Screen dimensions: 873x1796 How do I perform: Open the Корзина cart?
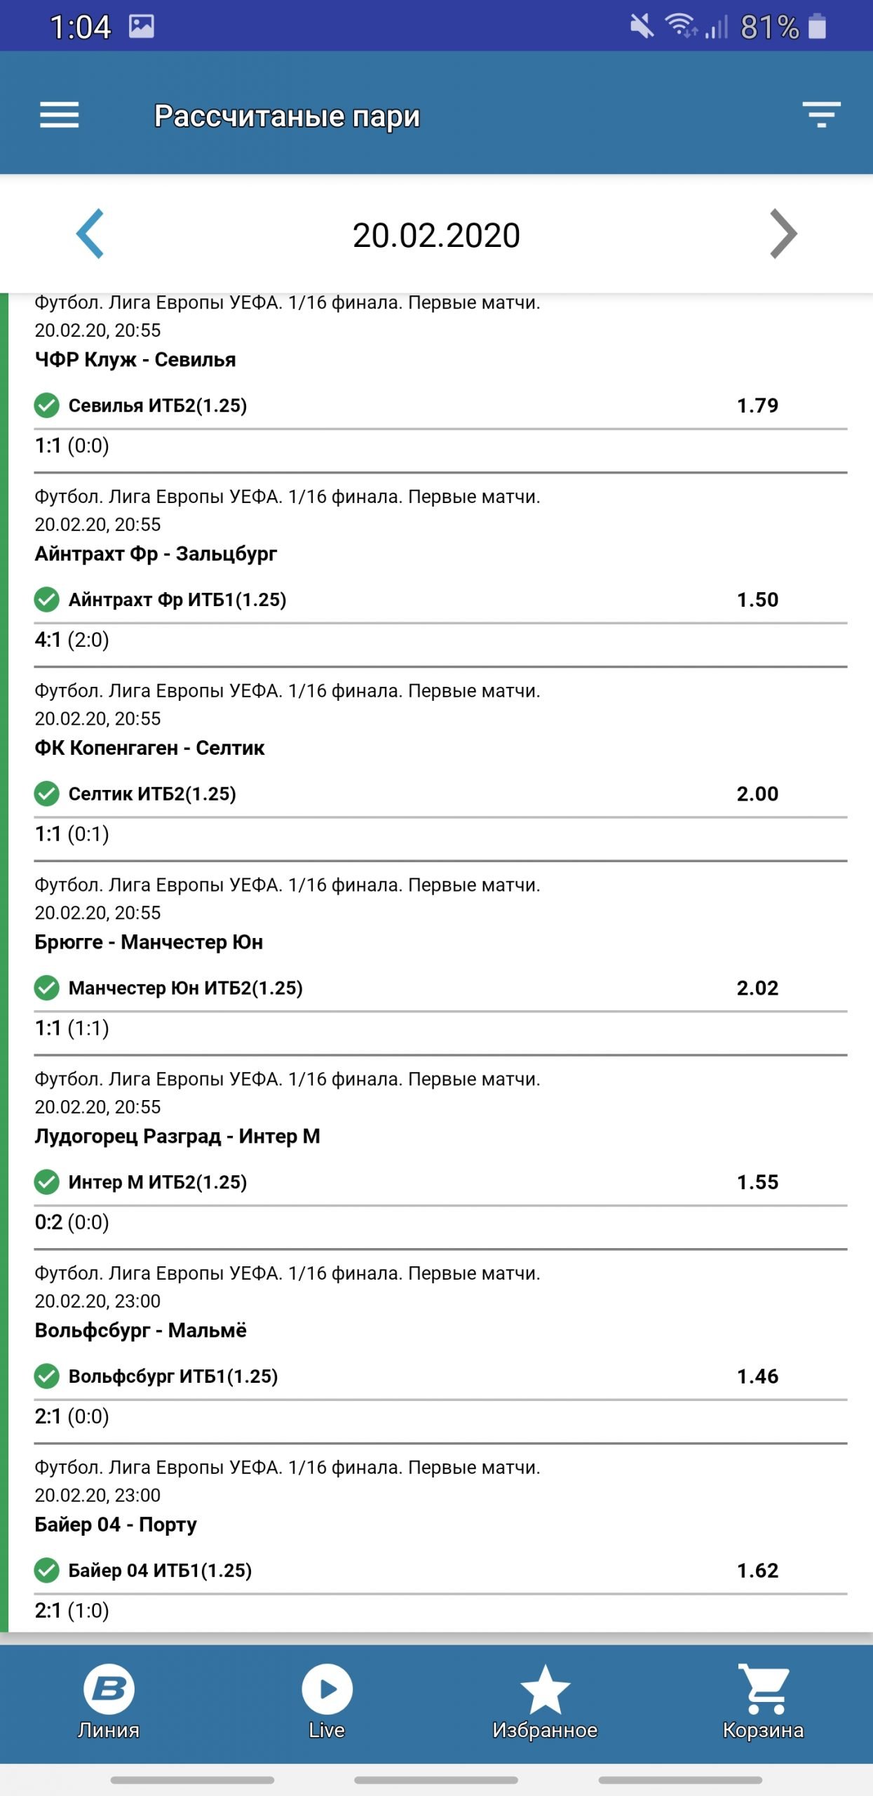[763, 1701]
